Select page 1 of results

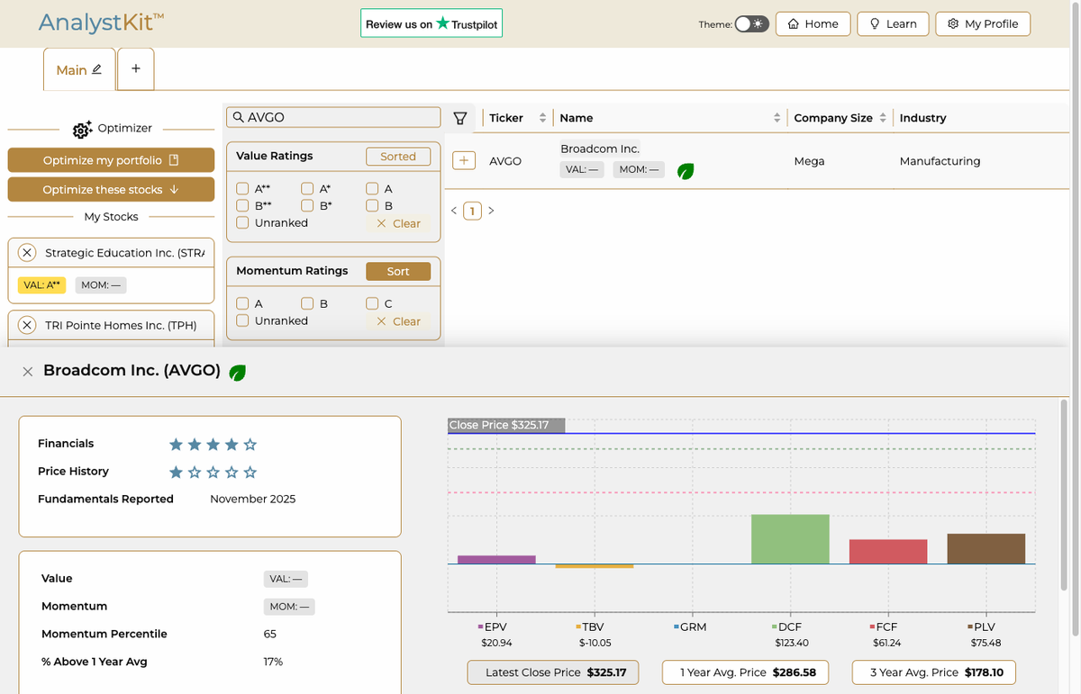472,211
